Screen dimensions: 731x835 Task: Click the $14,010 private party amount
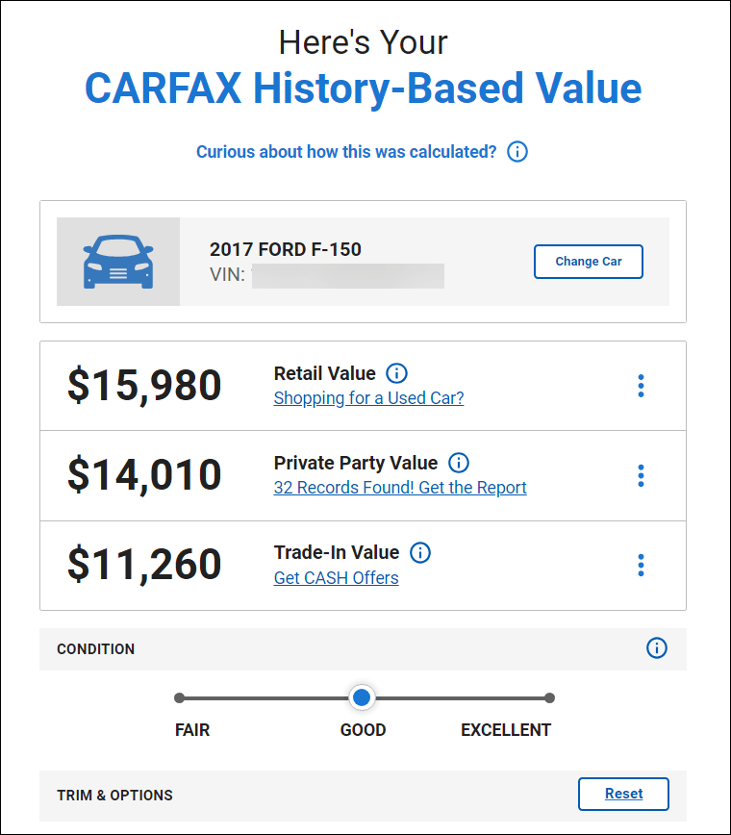pyautogui.click(x=144, y=474)
